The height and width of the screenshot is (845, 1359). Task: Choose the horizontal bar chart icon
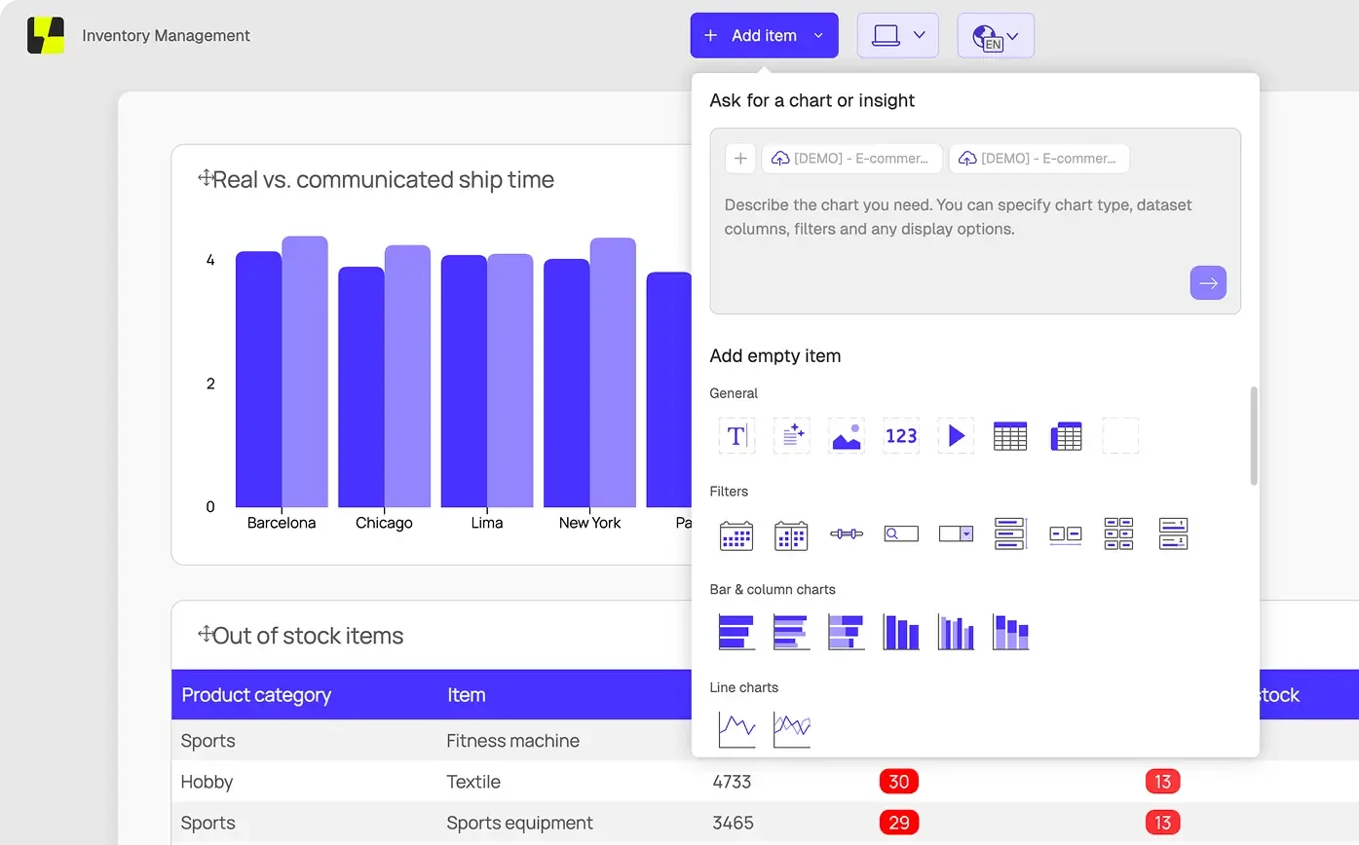[x=736, y=632]
